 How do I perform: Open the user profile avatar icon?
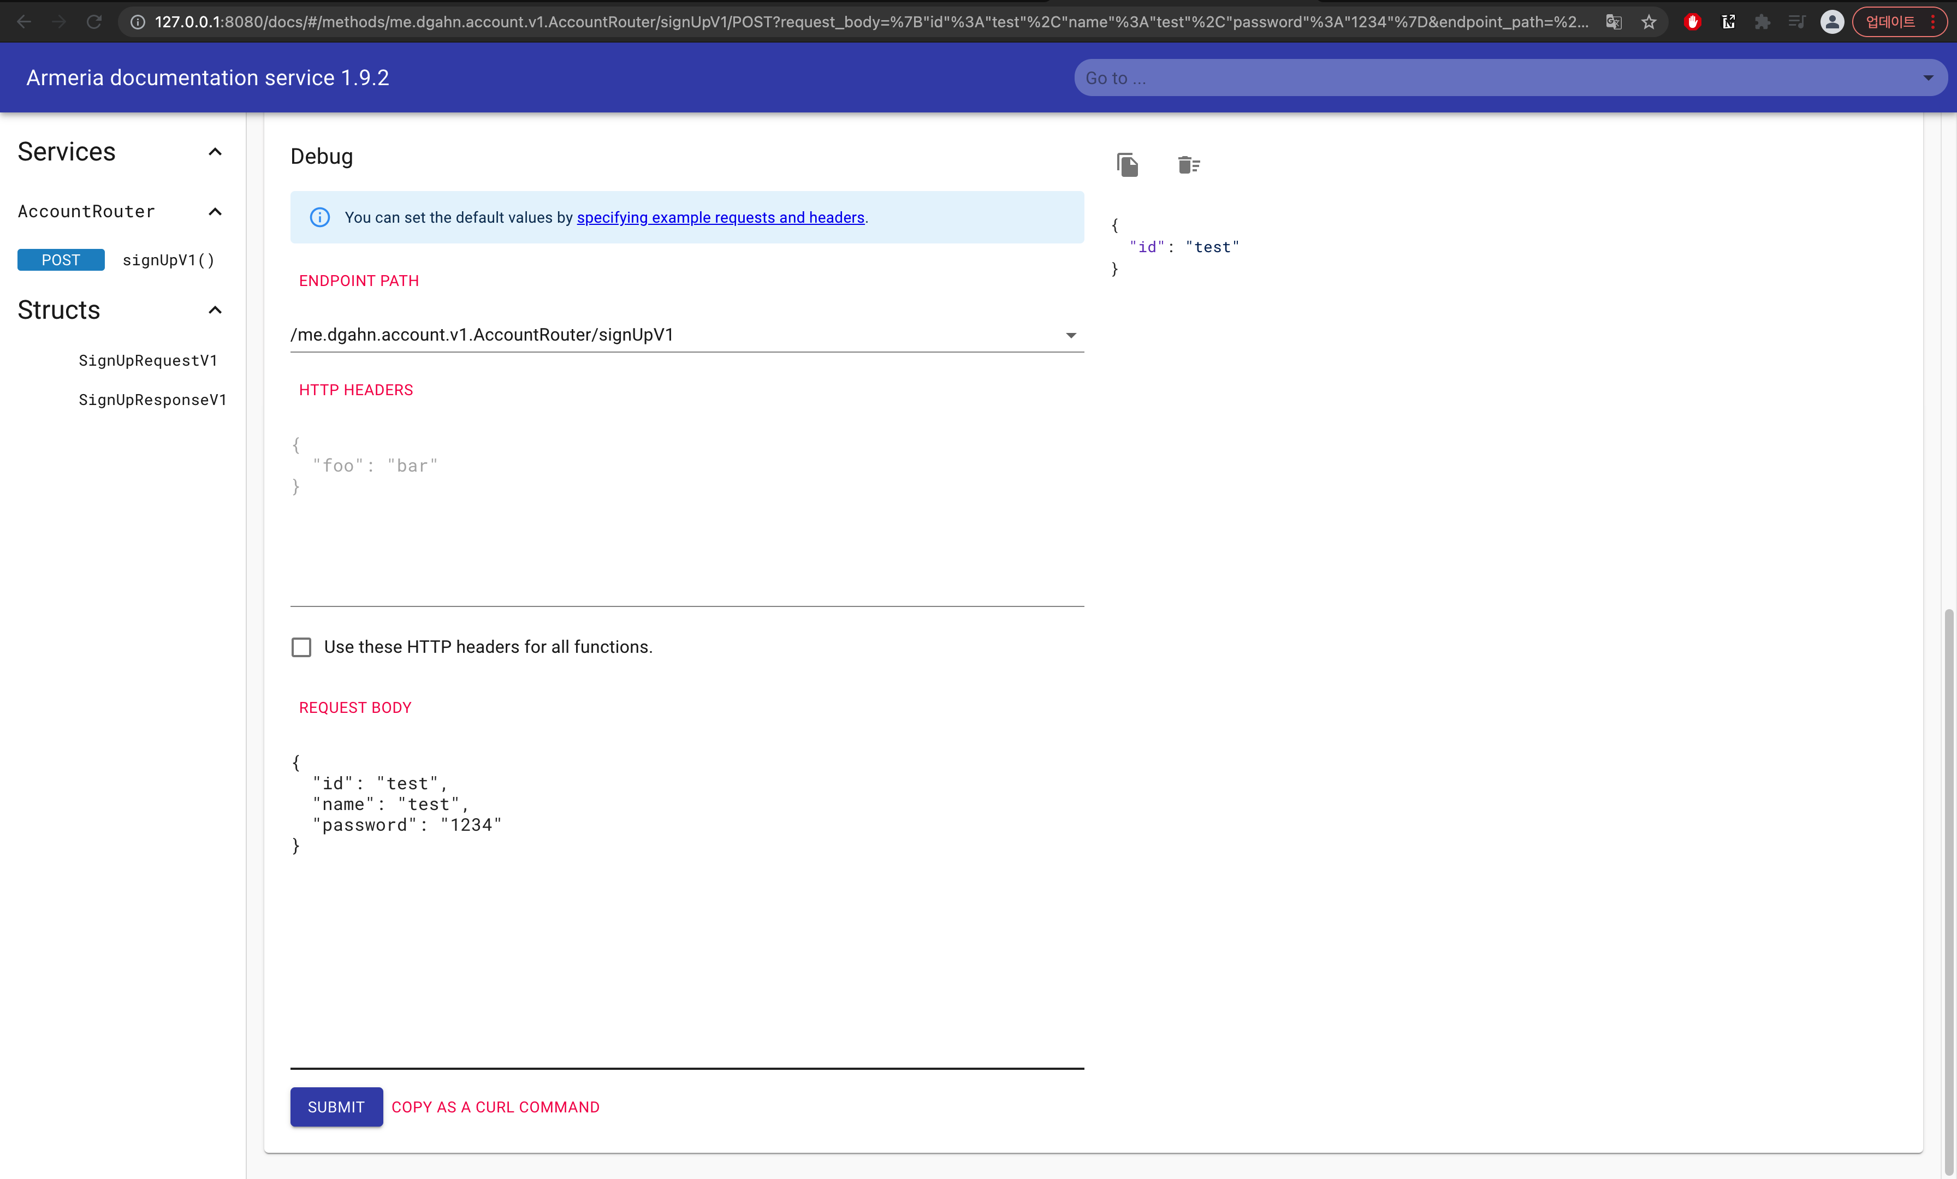pos(1831,21)
